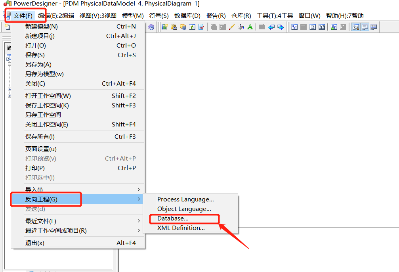Click the clipboard paste toolbar icon

[174, 27]
